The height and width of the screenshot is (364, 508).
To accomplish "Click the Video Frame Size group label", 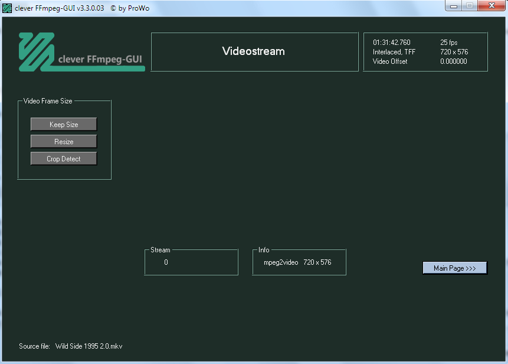I will click(x=48, y=101).
